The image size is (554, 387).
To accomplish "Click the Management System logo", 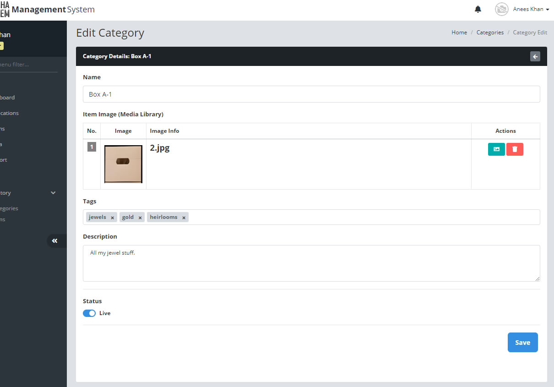I will point(48,10).
